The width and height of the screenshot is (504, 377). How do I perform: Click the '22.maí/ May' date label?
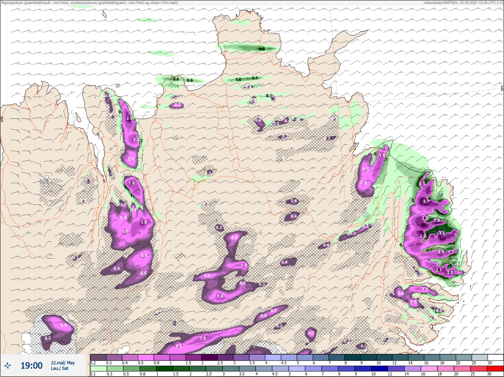point(63,363)
